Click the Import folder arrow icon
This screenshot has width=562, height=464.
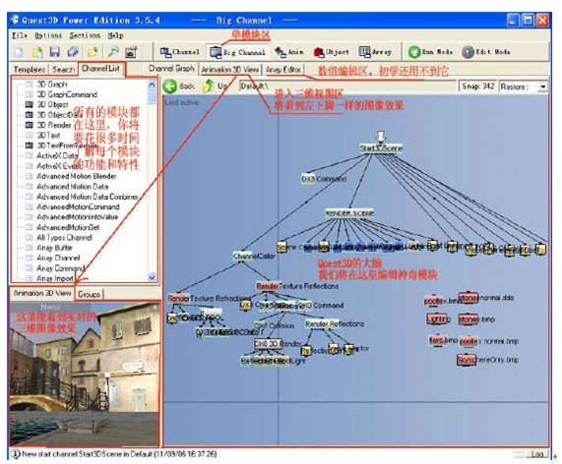tap(93, 52)
